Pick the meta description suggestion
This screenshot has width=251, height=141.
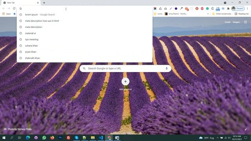tap(85, 27)
